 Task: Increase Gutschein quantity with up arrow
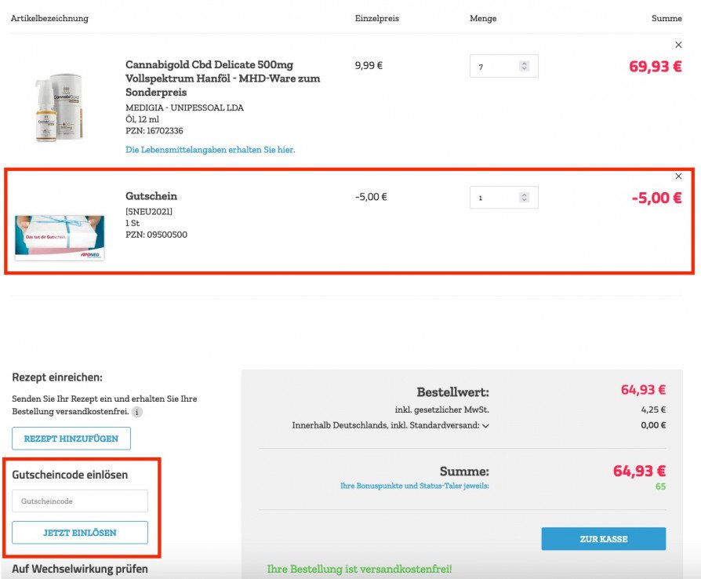click(x=525, y=195)
